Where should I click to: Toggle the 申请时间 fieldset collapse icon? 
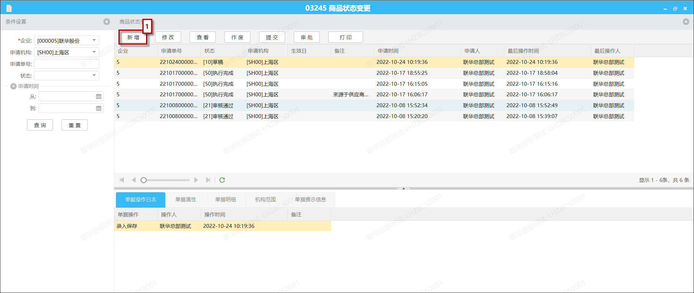tap(13, 86)
